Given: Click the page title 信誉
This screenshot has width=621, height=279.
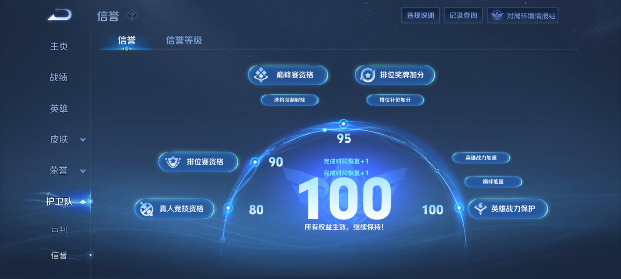Looking at the screenshot, I should 108,16.
